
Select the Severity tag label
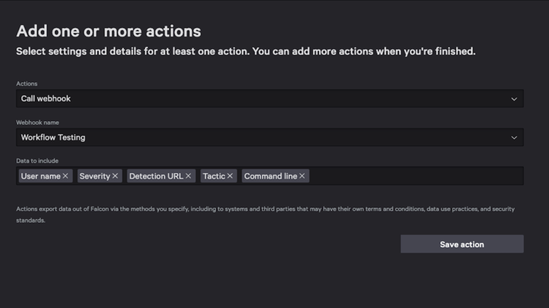tap(94, 176)
